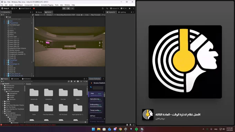235x132 pixels.
Task: Click the Scene Switcher search field
Action: pyautogui.click(x=98, y=88)
